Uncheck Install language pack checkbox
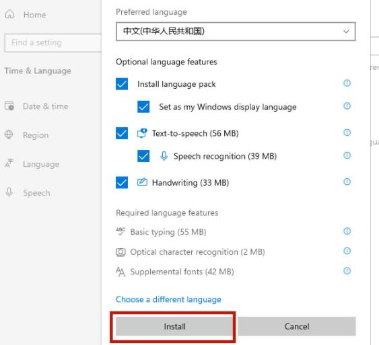The width and height of the screenshot is (379, 345). point(122,84)
